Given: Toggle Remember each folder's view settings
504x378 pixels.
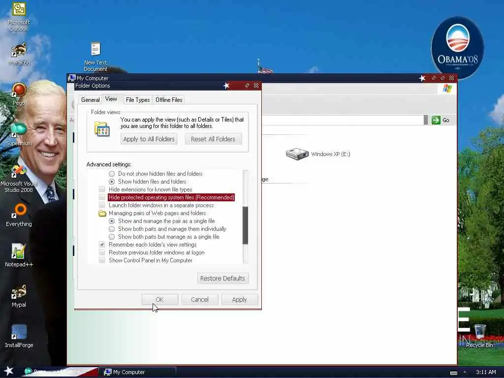Looking at the screenshot, I should pos(102,245).
